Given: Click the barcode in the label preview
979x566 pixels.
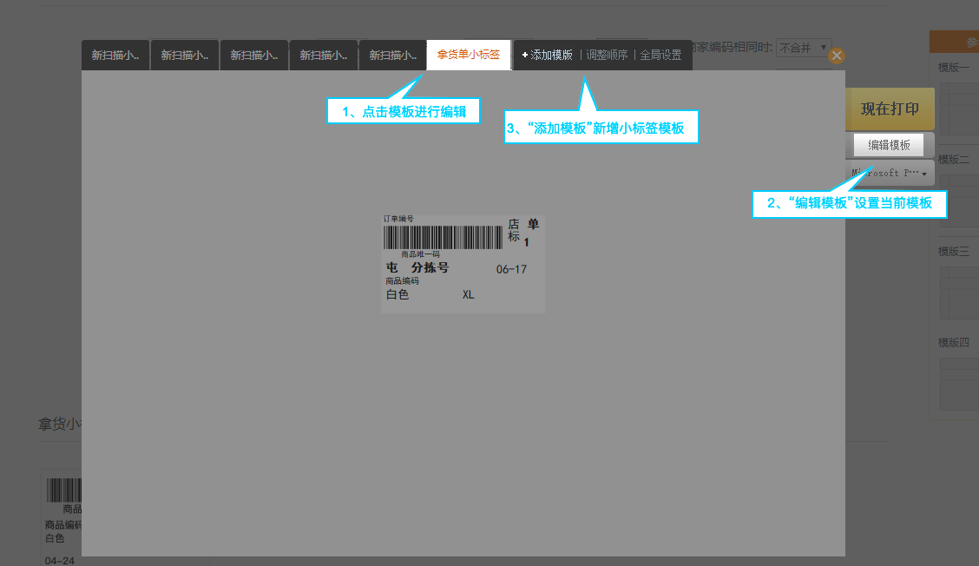Looking at the screenshot, I should tap(443, 237).
